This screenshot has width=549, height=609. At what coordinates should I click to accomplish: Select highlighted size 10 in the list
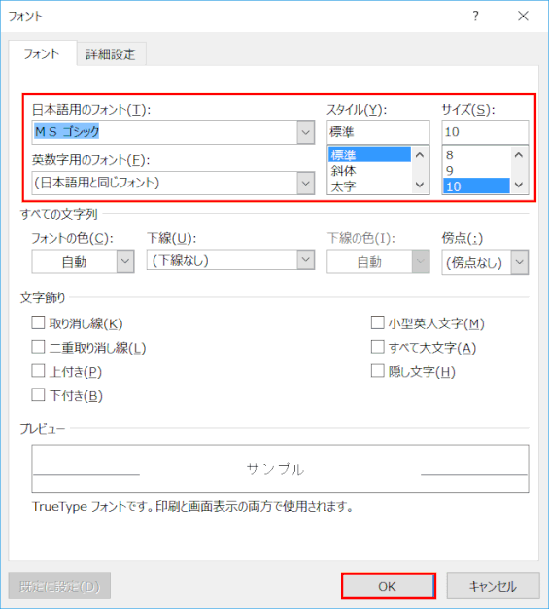[x=476, y=186]
